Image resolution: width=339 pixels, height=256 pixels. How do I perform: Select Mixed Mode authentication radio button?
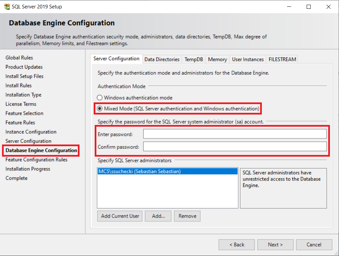99,108
